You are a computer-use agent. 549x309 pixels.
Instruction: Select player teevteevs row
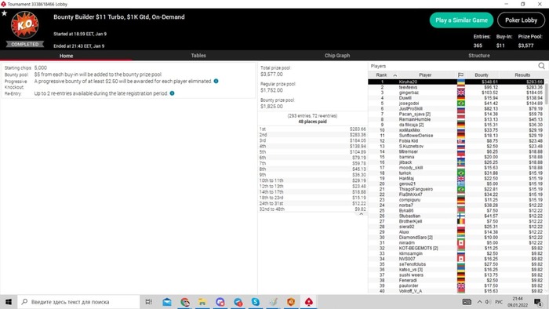click(456, 87)
